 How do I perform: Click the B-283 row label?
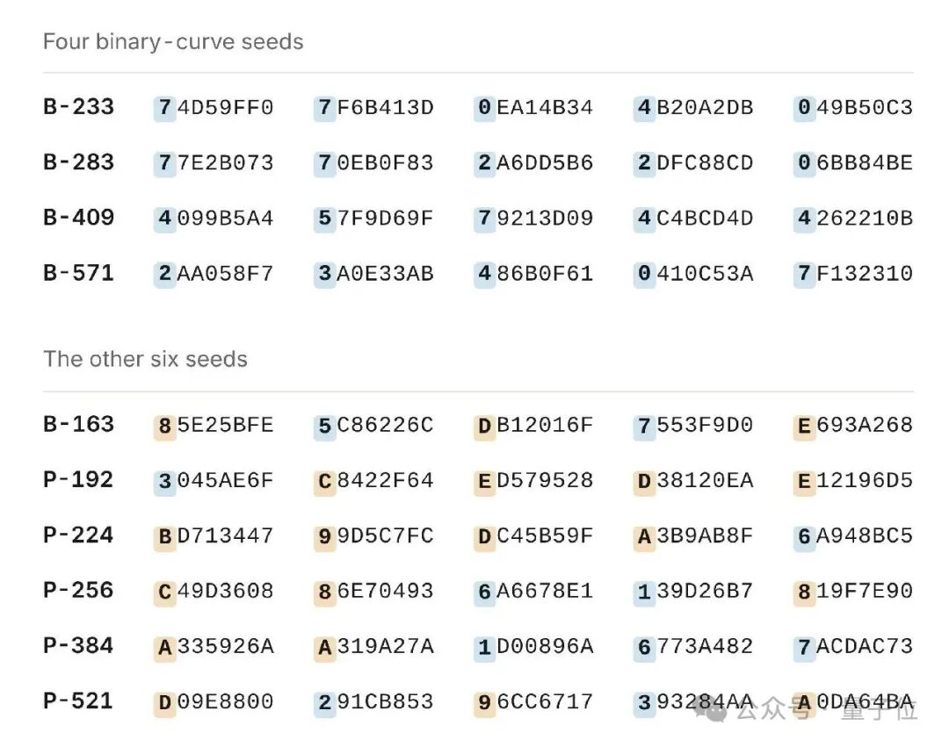click(79, 162)
